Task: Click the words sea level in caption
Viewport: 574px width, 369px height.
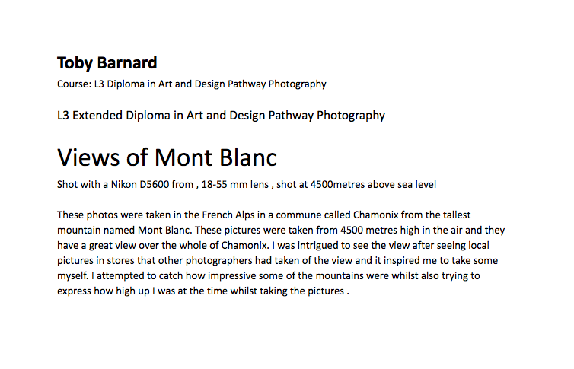Action: pos(416,184)
